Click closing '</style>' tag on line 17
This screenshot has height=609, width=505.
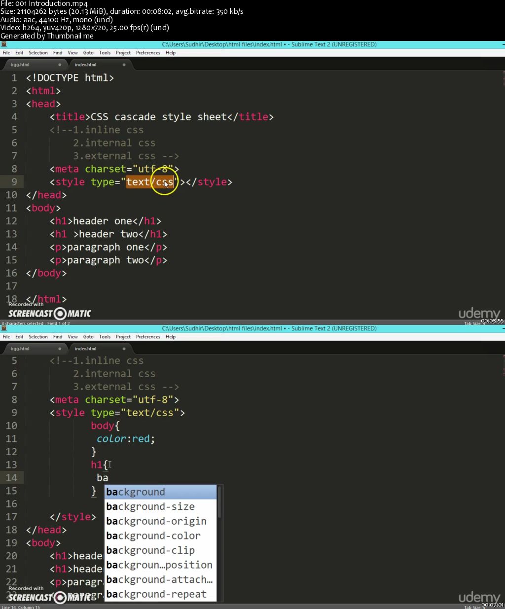[x=73, y=517]
